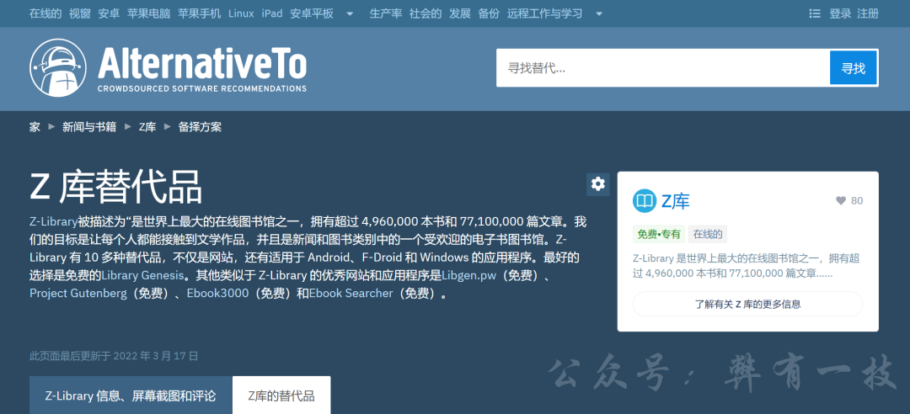Open the gear settings icon beside the title

click(597, 184)
